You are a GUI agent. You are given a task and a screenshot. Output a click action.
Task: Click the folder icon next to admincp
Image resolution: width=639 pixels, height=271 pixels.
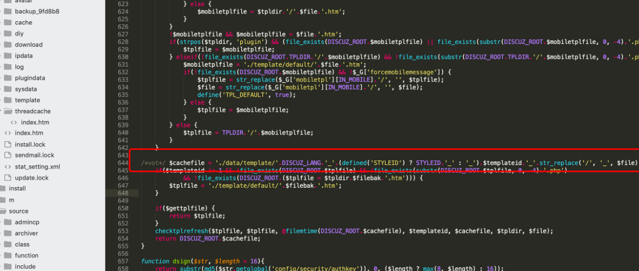click(x=7, y=222)
